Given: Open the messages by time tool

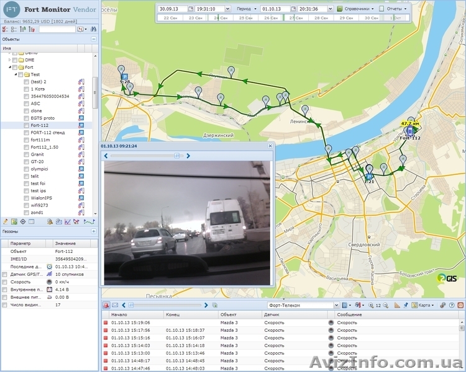Looking at the screenshot, I should coord(59,221).
